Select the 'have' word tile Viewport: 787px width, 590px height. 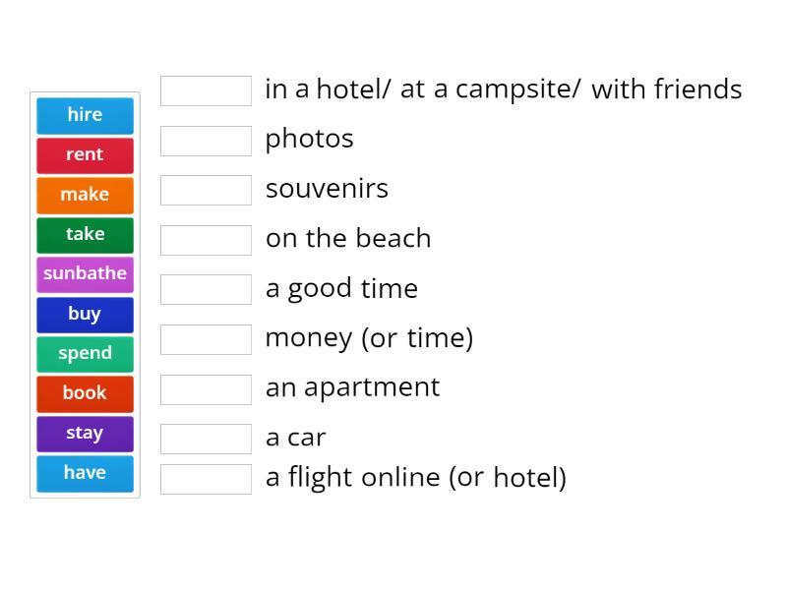pos(85,473)
